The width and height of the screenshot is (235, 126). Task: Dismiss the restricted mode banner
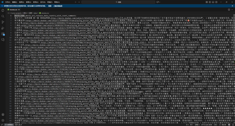(232, 6)
